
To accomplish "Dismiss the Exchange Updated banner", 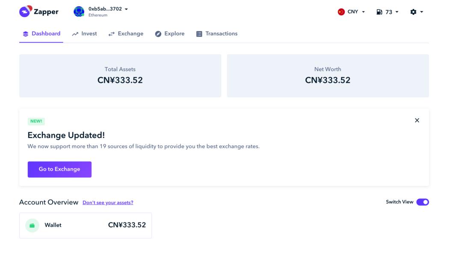I will [x=417, y=120].
